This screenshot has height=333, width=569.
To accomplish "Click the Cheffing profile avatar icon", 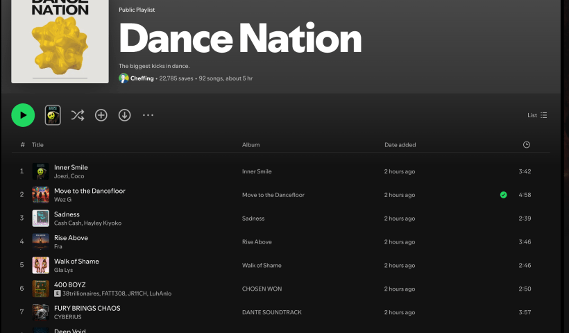I will [x=124, y=78].
